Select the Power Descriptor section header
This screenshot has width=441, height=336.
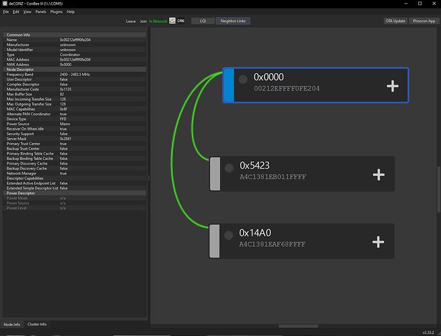(75, 193)
